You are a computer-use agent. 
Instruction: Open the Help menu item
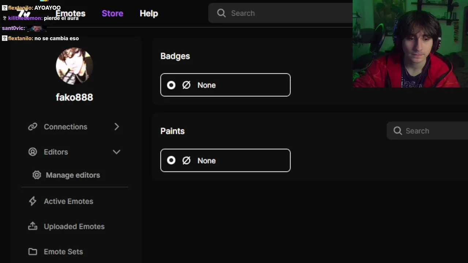[x=149, y=14]
